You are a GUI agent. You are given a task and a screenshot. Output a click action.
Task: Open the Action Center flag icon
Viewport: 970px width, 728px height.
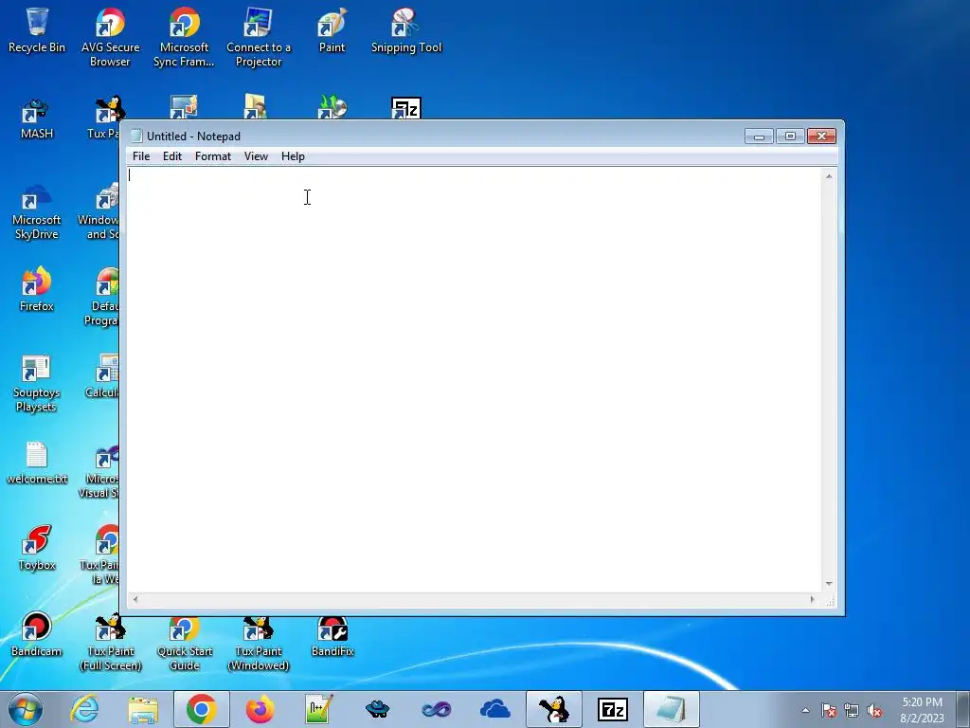tap(829, 710)
